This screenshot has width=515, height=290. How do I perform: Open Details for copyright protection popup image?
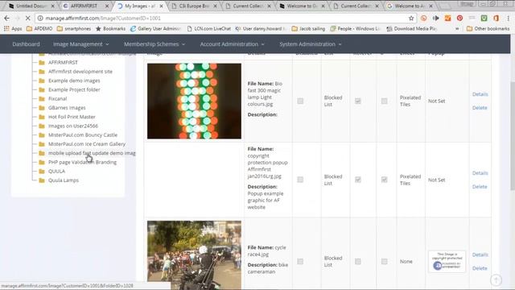point(480,173)
